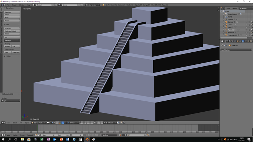Toggle use preview range clock button in timeline
This screenshot has width=253, height=142.
click(36, 135)
